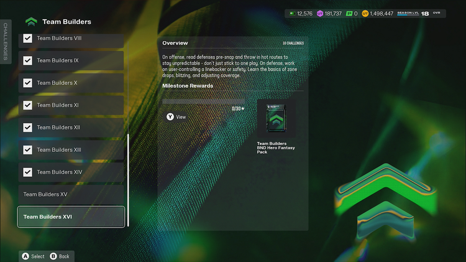Toggle the Team Builders XI checkbox

pyautogui.click(x=27, y=105)
